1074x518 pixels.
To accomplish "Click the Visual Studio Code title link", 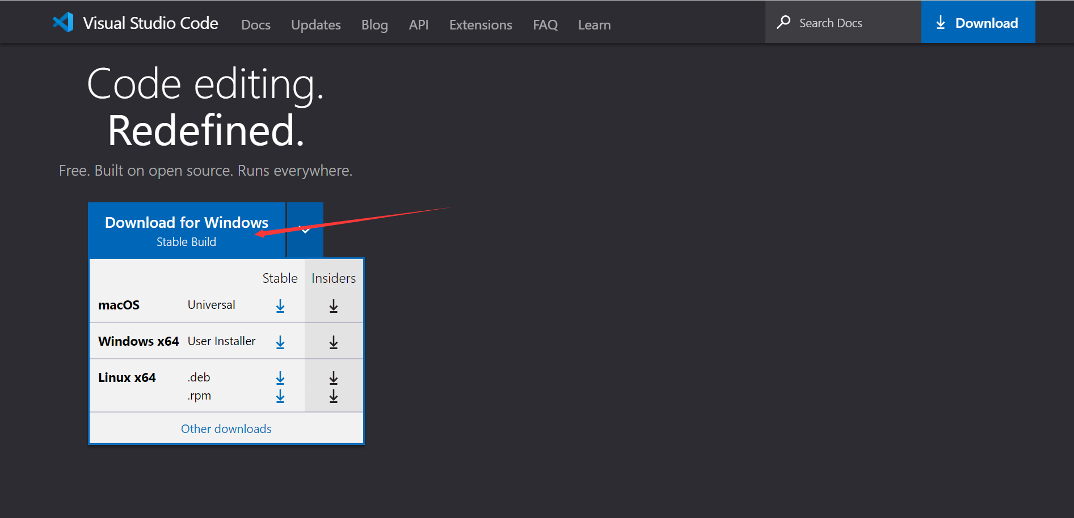I will 150,23.
